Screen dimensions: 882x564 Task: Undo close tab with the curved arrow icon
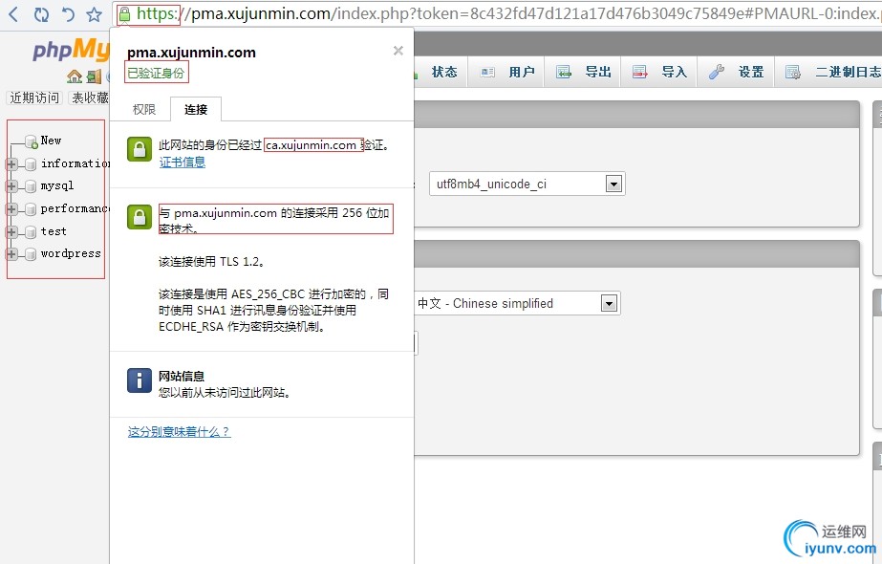point(68,14)
